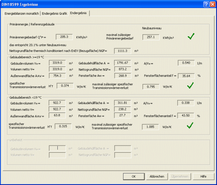Select the Außenwandfläche field showing 63.8
The image size is (217, 185).
(x=57, y=115)
